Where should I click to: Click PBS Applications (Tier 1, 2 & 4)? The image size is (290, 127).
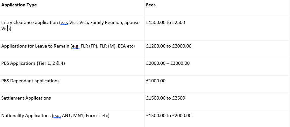coord(33,63)
